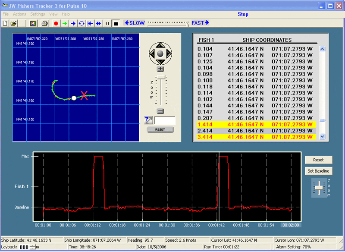Click the FISH 1 column header

pyautogui.click(x=206, y=40)
